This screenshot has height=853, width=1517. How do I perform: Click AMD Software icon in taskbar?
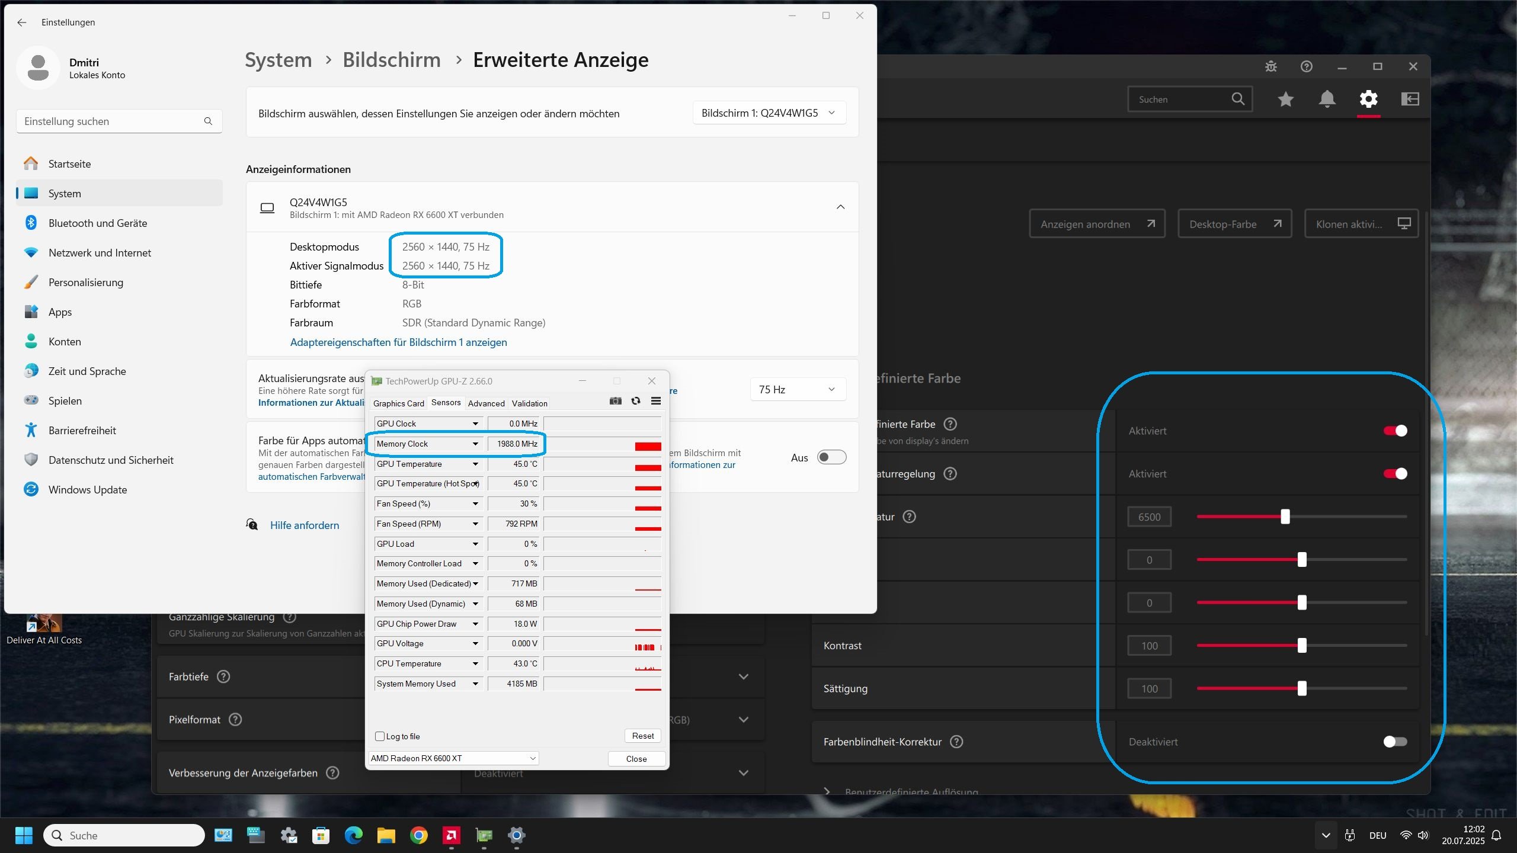[x=452, y=835]
